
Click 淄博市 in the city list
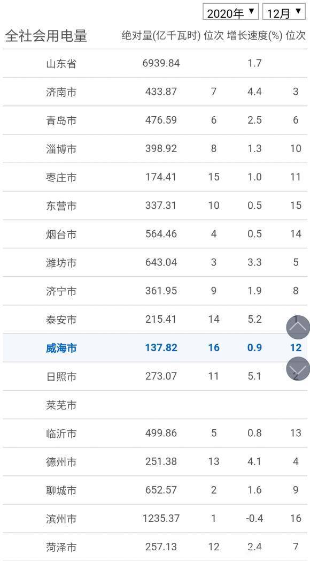click(61, 149)
